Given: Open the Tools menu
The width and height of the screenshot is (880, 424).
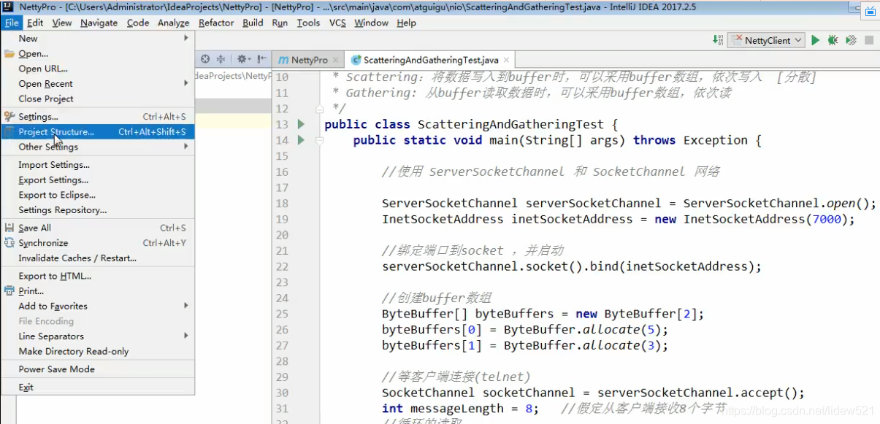Looking at the screenshot, I should point(308,23).
